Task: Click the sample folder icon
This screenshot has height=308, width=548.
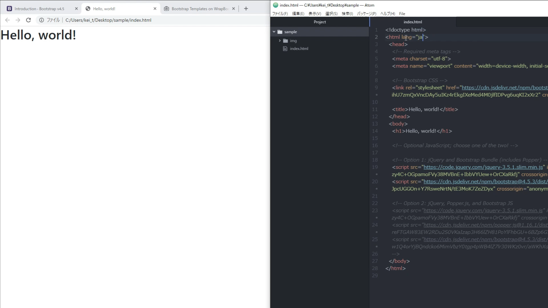Action: 280,32
